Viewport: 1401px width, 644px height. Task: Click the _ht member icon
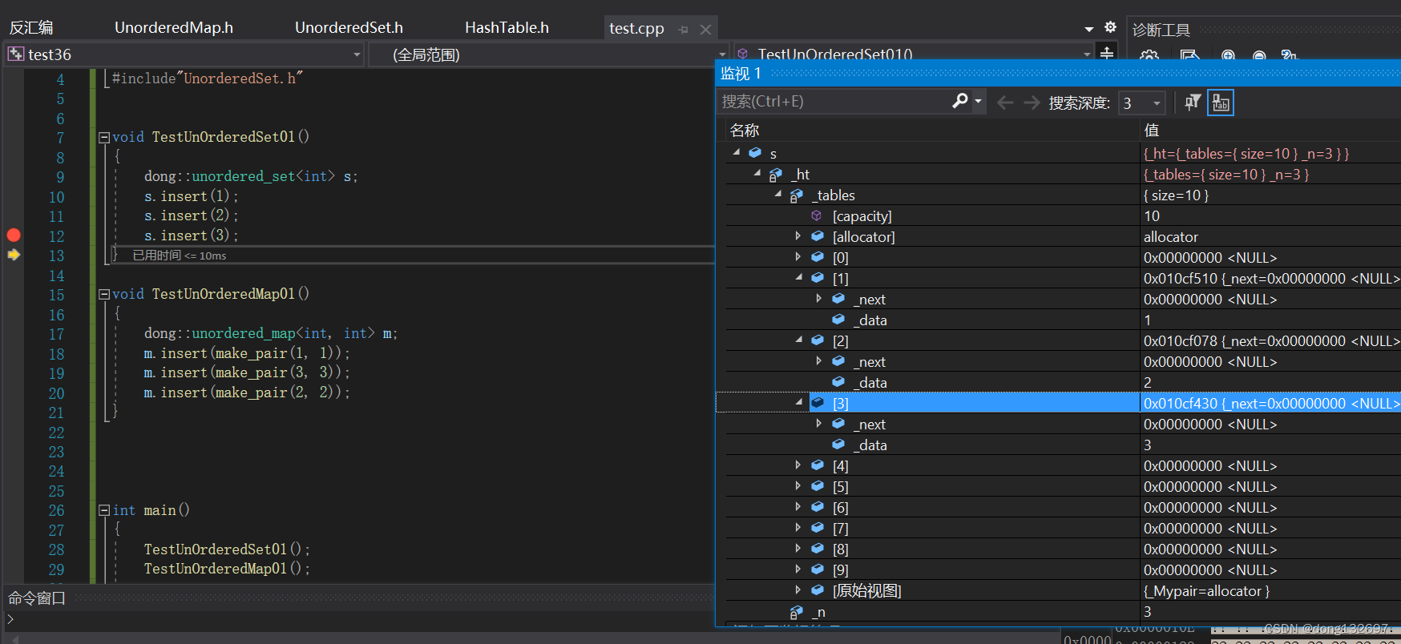(775, 175)
